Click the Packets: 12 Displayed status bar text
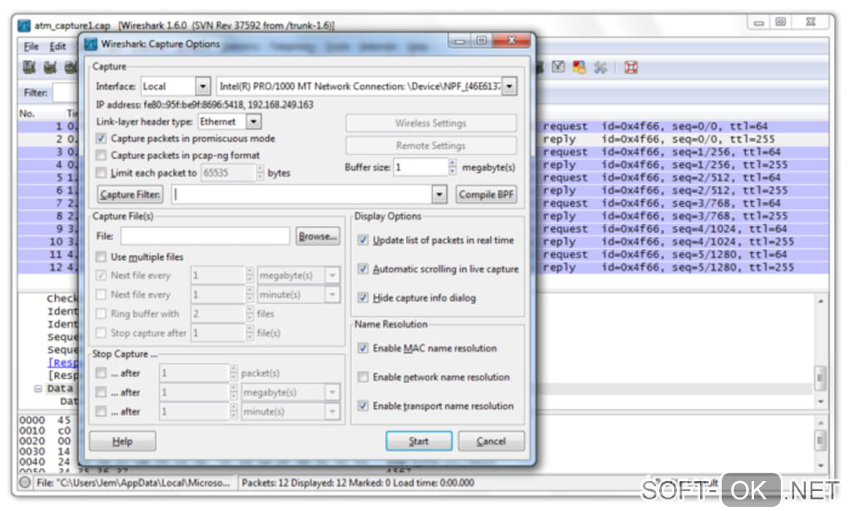The width and height of the screenshot is (849, 511). pyautogui.click(x=358, y=483)
